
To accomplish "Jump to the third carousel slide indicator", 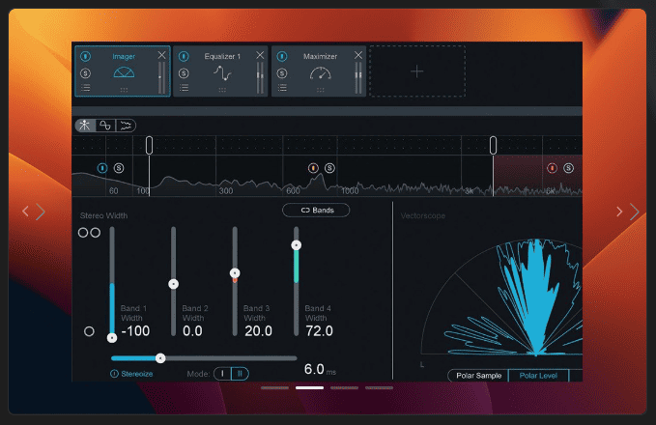I will (x=344, y=387).
